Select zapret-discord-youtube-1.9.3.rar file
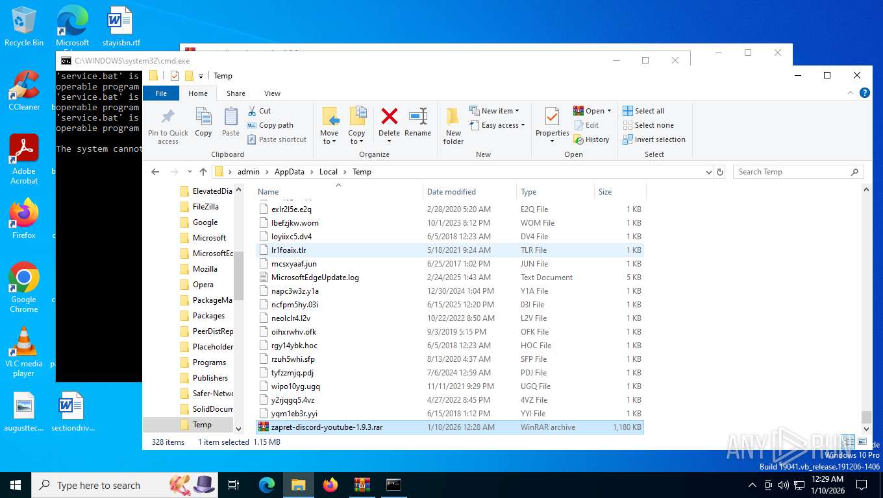883x498 pixels. click(x=449, y=427)
